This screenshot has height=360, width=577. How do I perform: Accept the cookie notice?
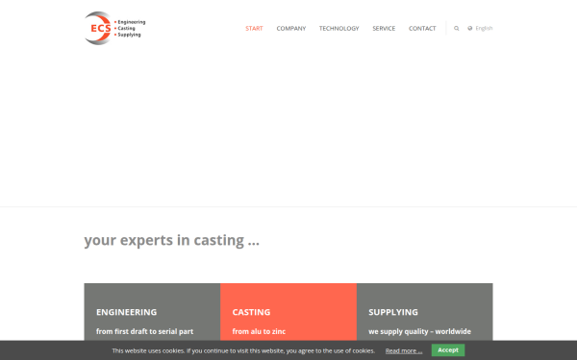(448, 350)
